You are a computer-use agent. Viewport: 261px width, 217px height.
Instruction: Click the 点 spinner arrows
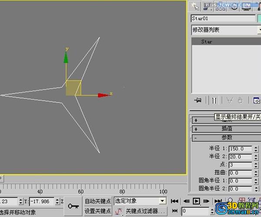tap(256, 165)
